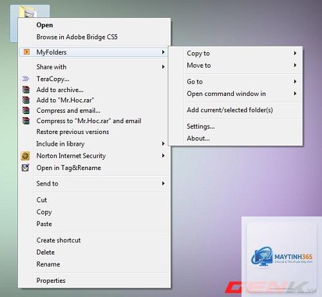322x297 pixels.
Task: Click the Tag&Rename icon
Action: pos(25,168)
